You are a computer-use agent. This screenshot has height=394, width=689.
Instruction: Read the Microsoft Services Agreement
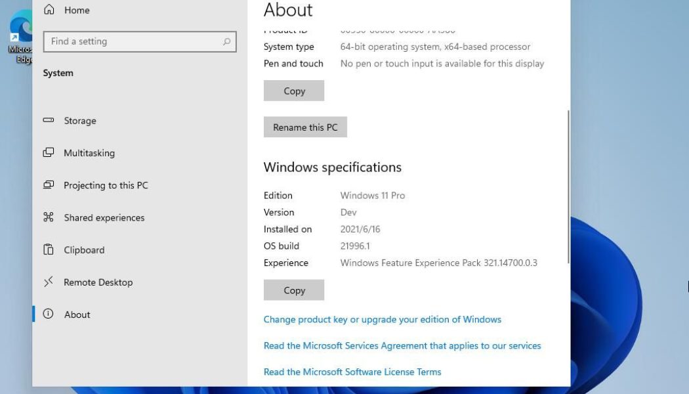402,345
